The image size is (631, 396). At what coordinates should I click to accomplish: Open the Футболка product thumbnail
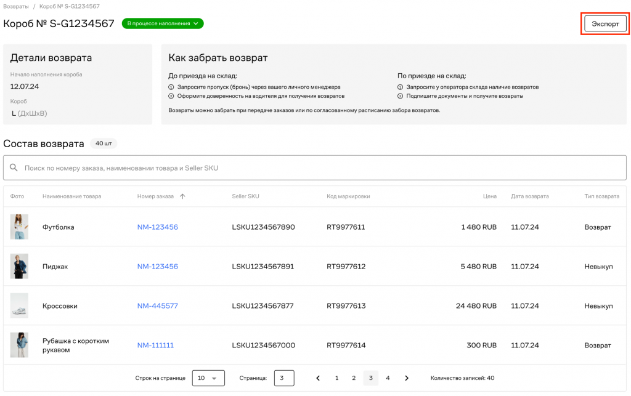coord(19,227)
